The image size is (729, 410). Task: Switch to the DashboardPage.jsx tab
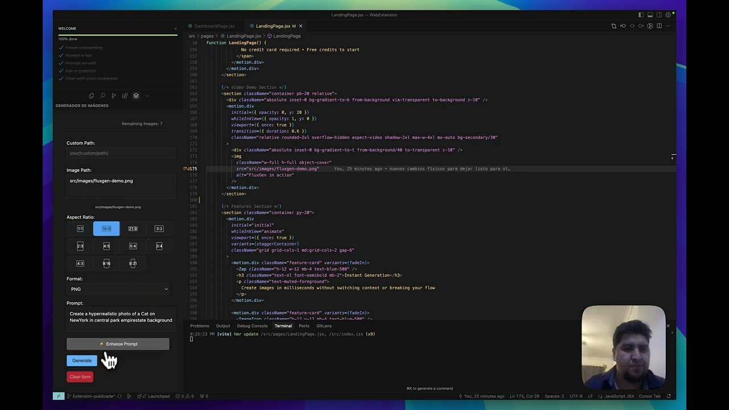click(x=214, y=26)
